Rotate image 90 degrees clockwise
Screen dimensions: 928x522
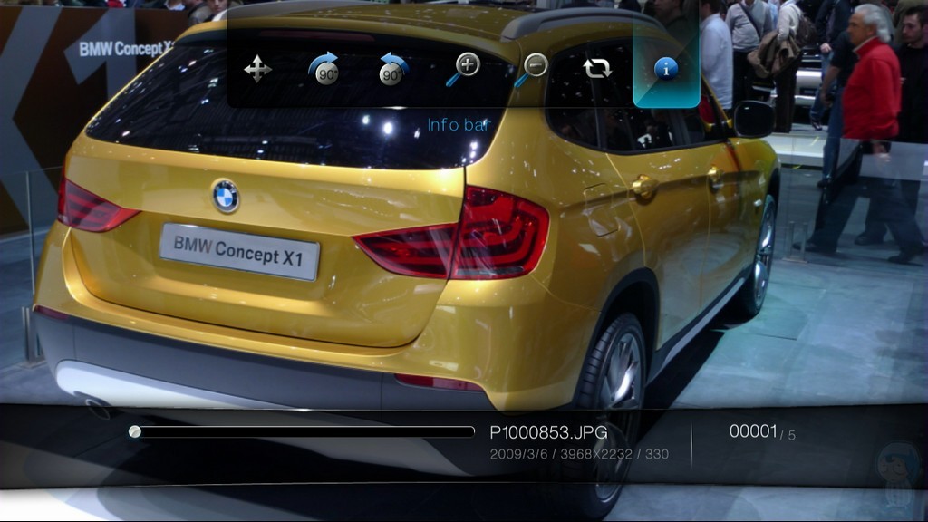point(324,69)
